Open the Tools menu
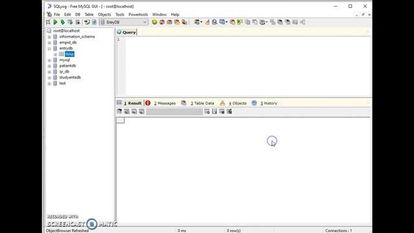Viewport: 414px width, 233px height. click(x=120, y=14)
